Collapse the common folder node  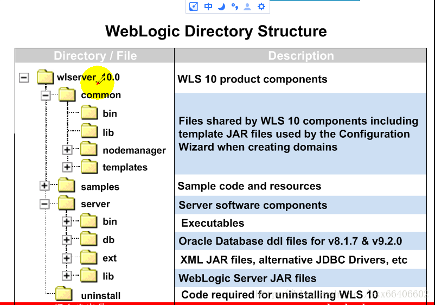click(46, 96)
